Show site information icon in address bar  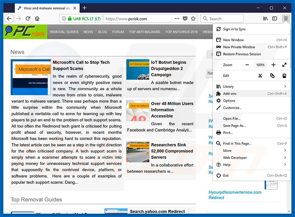click(x=64, y=19)
